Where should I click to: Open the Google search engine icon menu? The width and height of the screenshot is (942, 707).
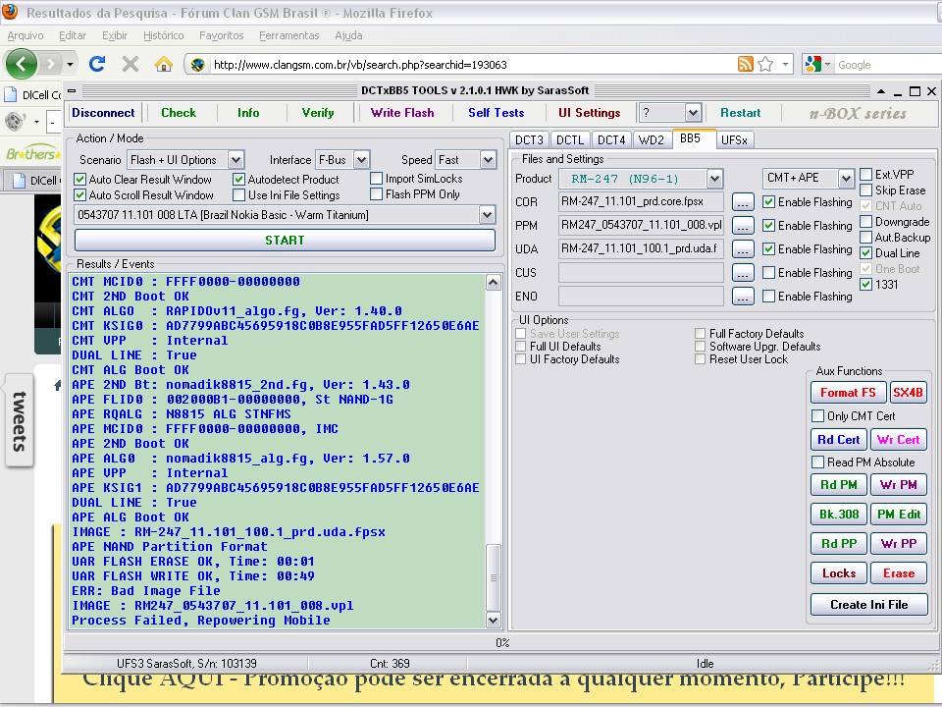817,65
